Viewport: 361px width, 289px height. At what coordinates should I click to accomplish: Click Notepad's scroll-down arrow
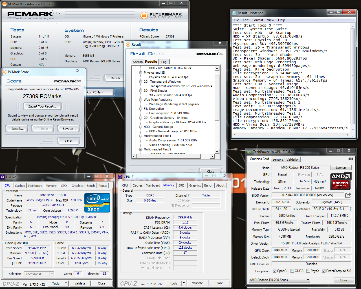[x=353, y=130]
